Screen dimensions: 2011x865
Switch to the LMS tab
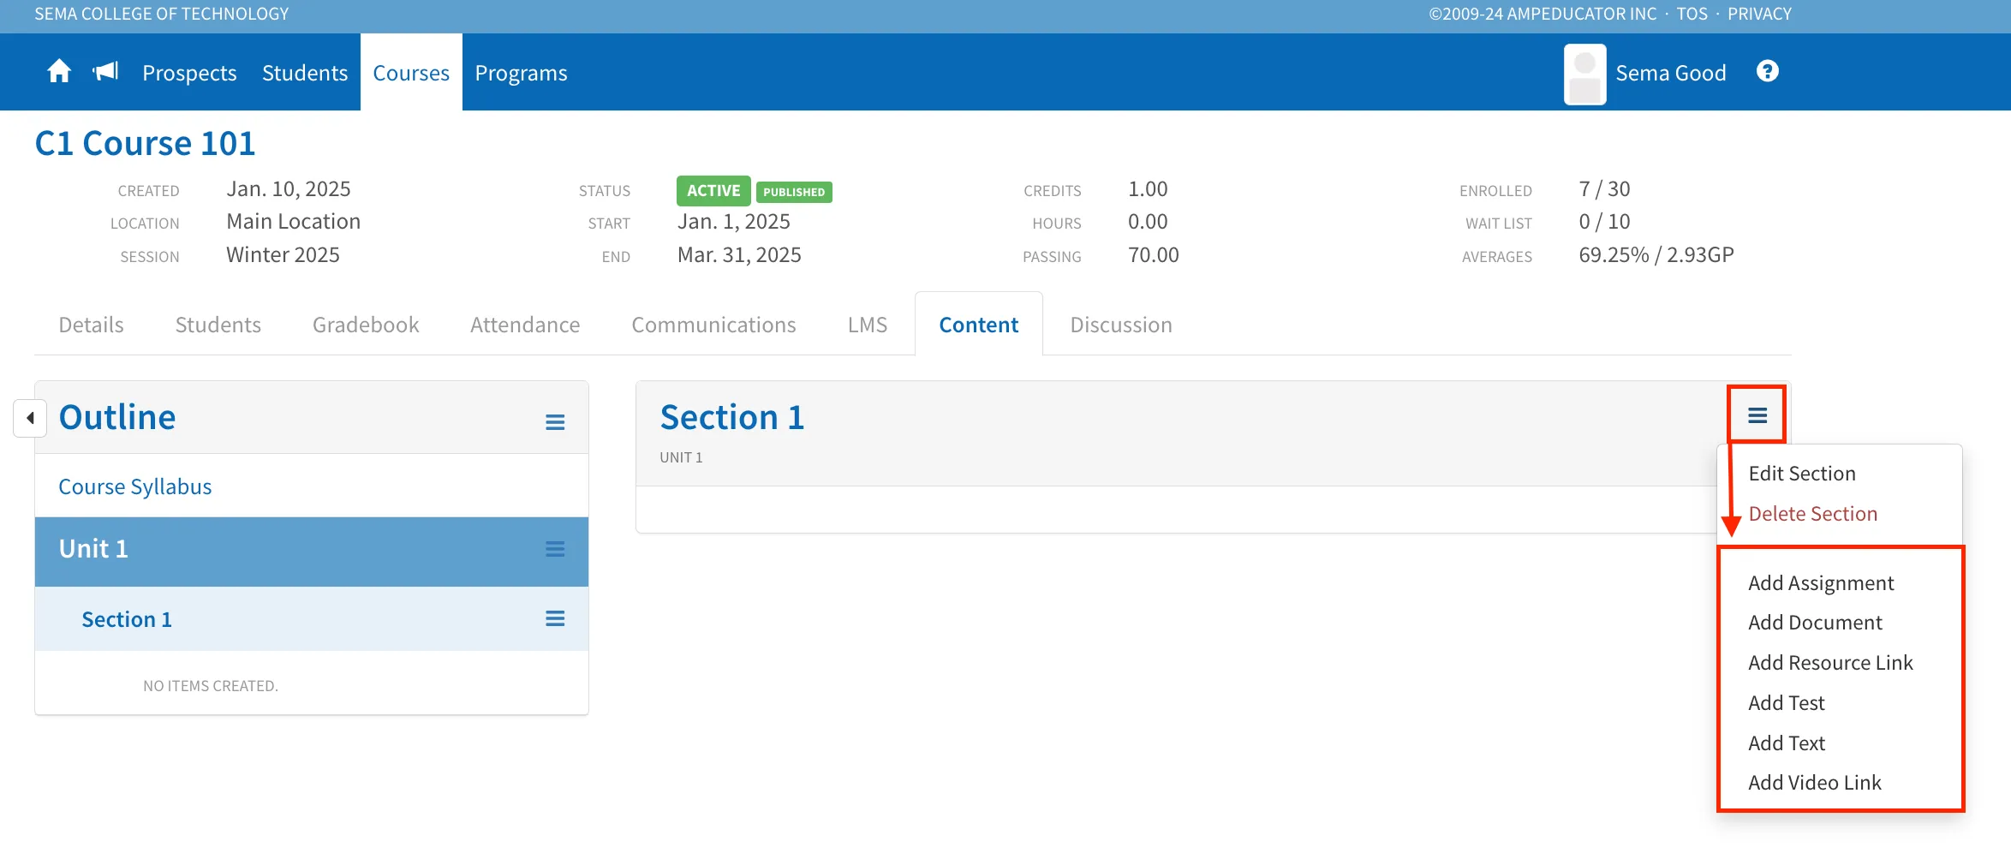(x=868, y=325)
